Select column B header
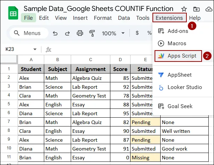This screenshot has height=165, width=214. click(57, 60)
